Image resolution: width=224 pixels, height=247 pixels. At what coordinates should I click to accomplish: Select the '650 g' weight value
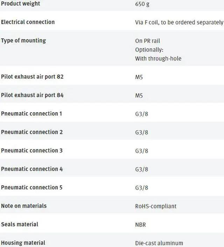click(142, 5)
